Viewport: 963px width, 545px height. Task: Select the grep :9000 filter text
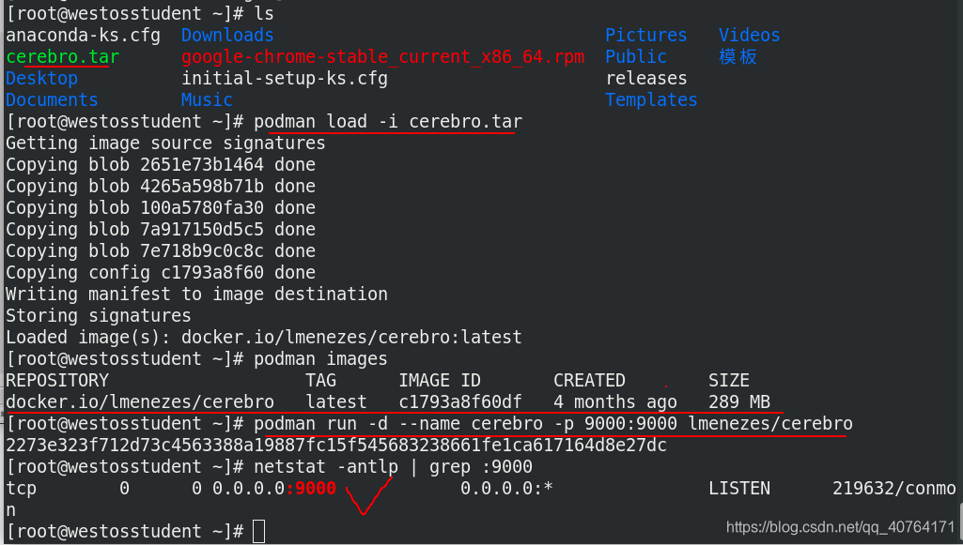480,466
